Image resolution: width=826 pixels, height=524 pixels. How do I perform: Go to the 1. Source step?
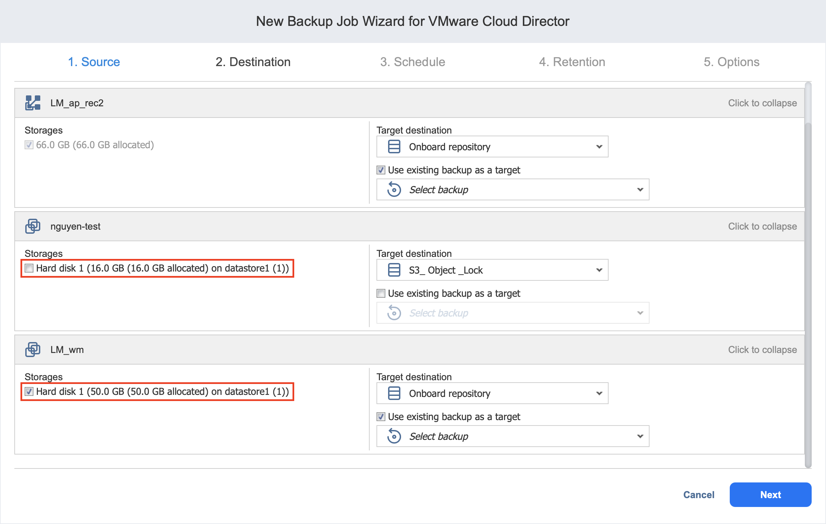tap(94, 62)
